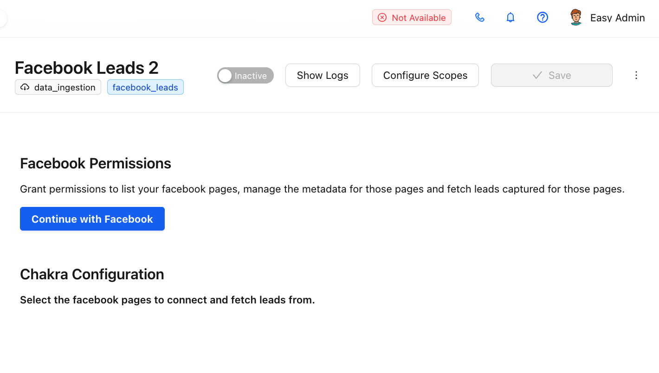Toggle the Inactive switch on
Image resolution: width=659 pixels, height=373 pixels.
tap(246, 76)
